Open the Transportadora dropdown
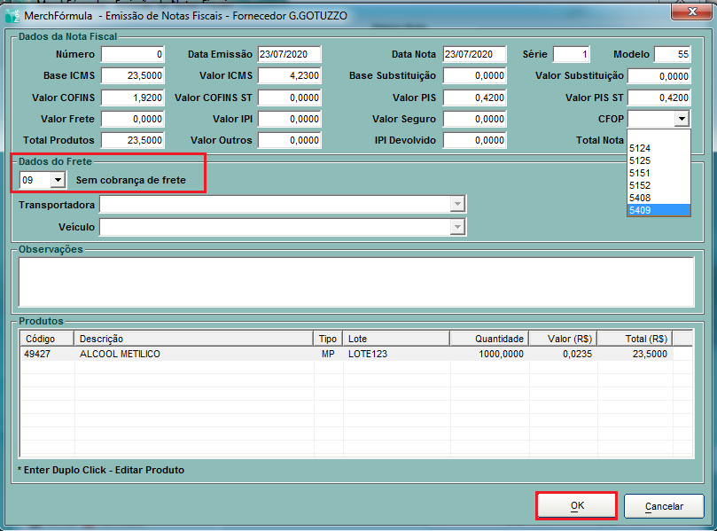The height and width of the screenshot is (531, 717). 457,205
